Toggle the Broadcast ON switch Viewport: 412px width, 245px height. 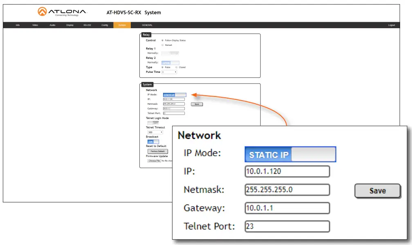point(153,142)
